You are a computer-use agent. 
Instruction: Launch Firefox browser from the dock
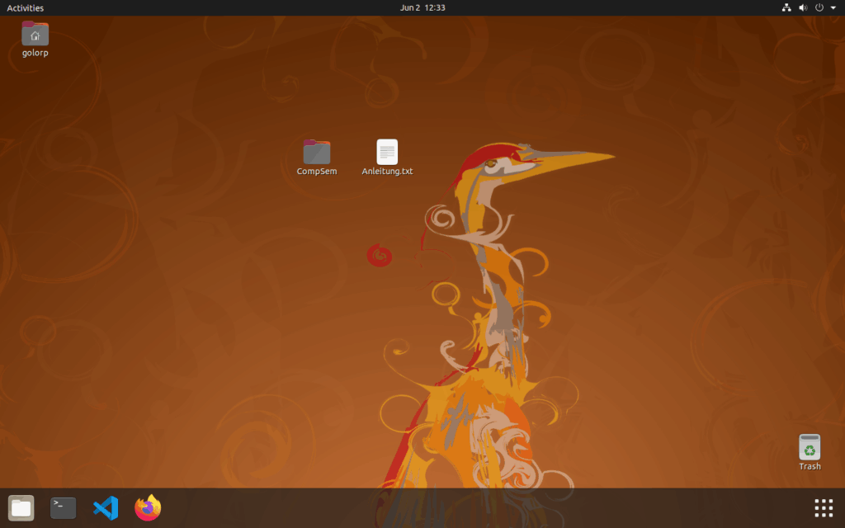click(x=148, y=507)
